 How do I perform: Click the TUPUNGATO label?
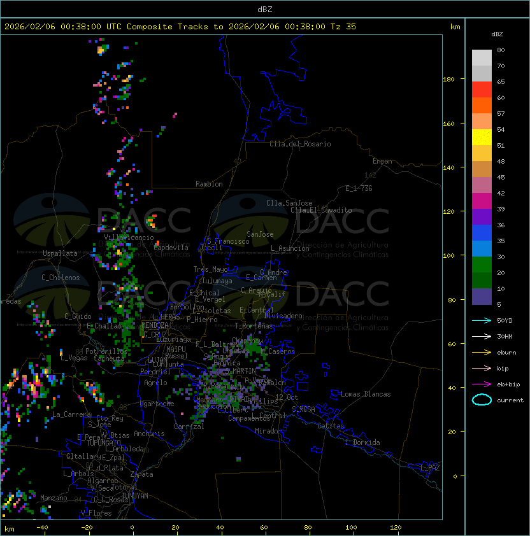point(104,442)
